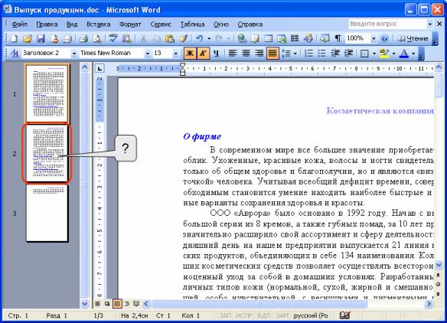447x323 pixels.
Task: Open the Справка menu
Action: [250, 24]
